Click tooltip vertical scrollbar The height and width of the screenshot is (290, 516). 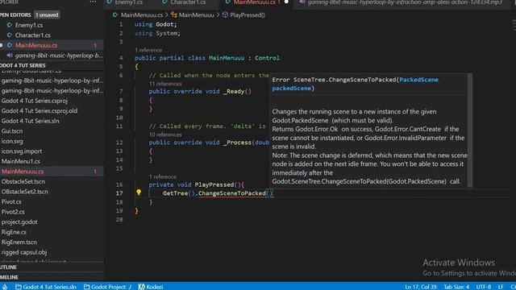click(470, 130)
